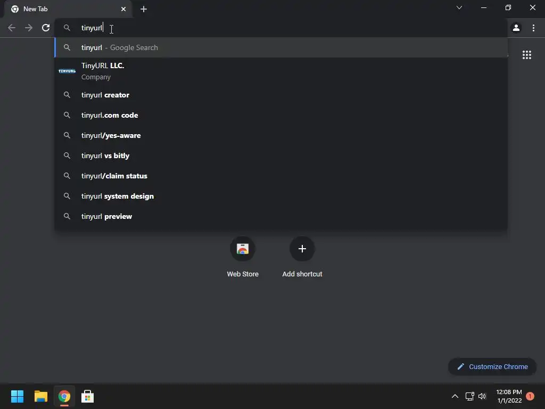This screenshot has width=545, height=409.
Task: Reload the page with the refresh icon
Action: pyautogui.click(x=46, y=28)
